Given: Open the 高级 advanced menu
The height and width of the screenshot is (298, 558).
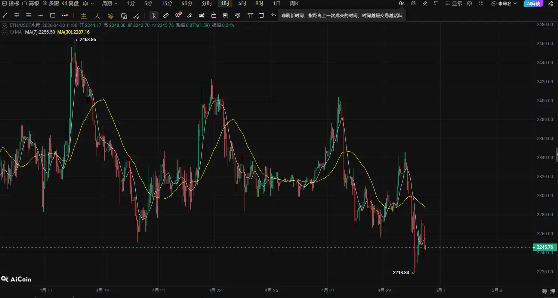Looking at the screenshot, I should click(31, 3).
